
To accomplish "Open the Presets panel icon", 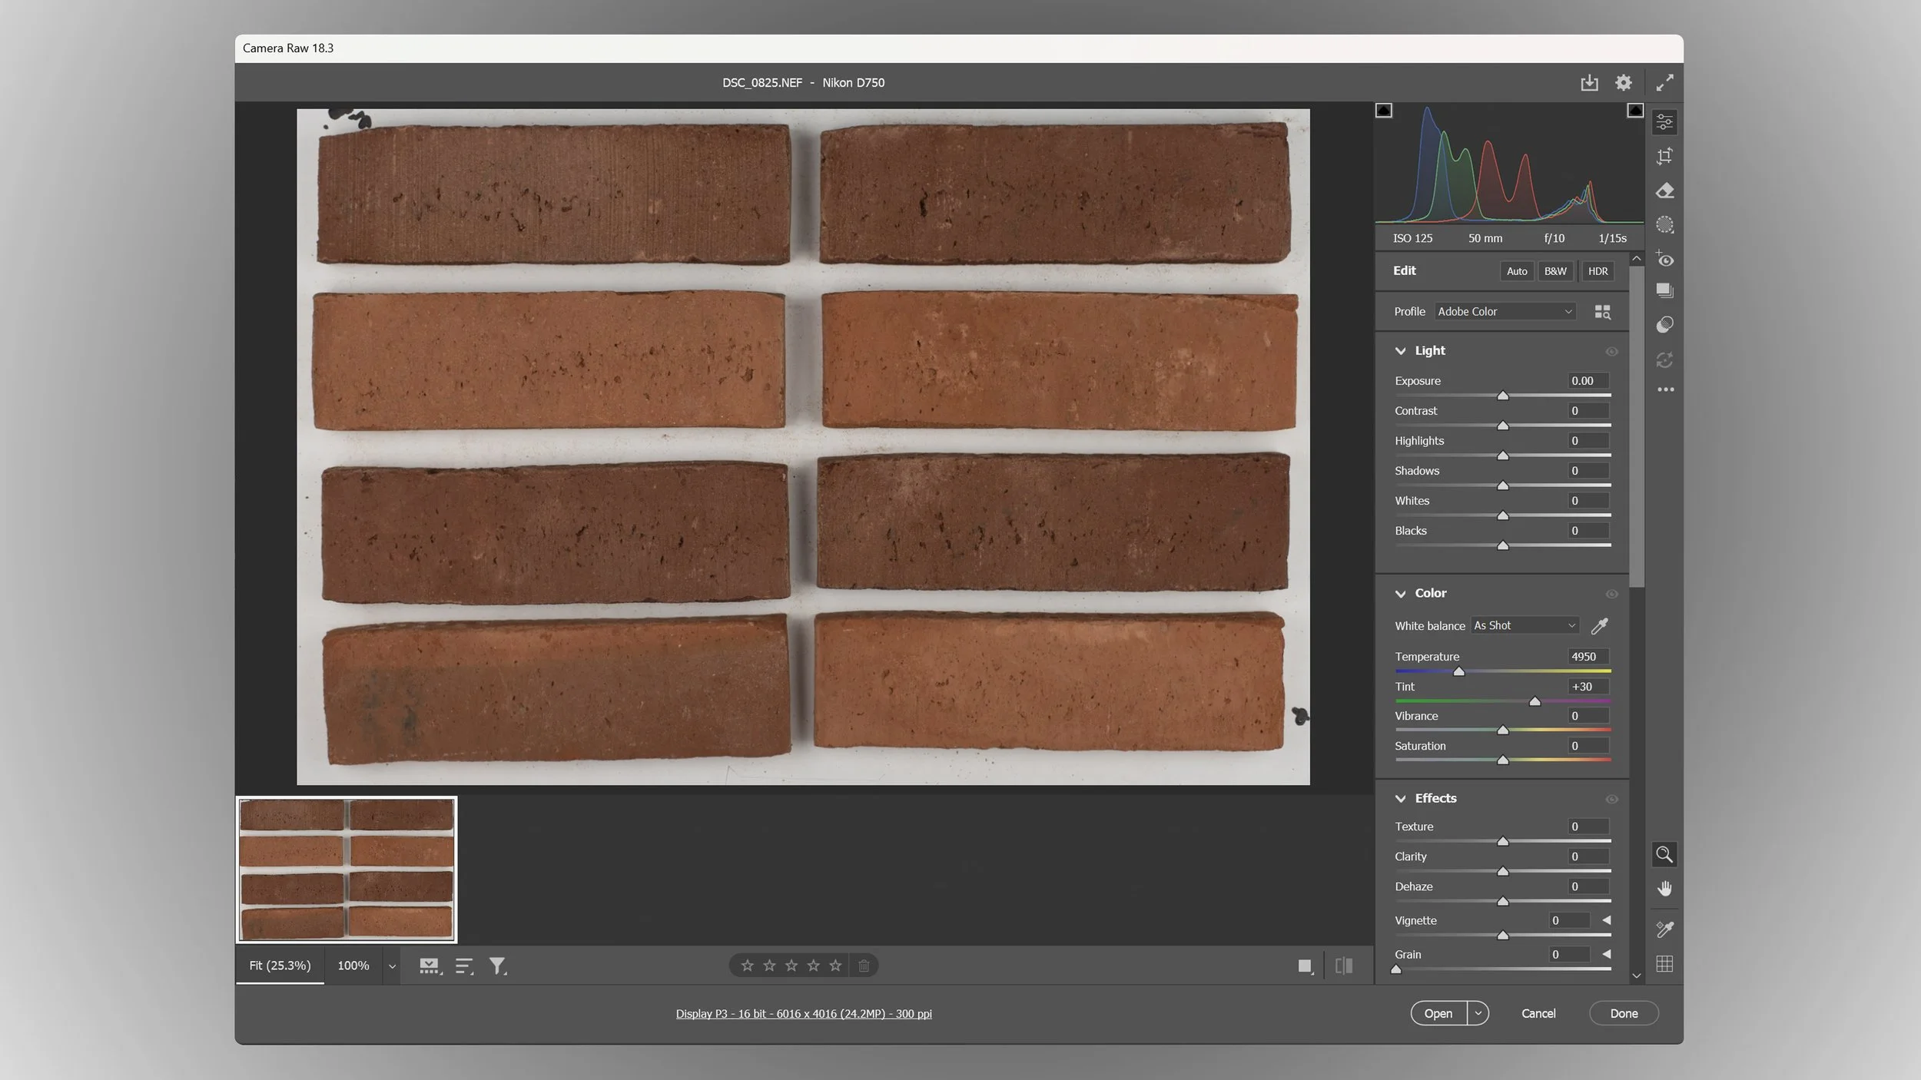I will coord(1664,325).
